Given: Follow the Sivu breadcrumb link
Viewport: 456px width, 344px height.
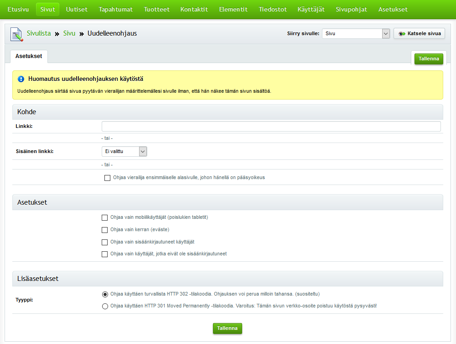Looking at the screenshot, I should coord(69,33).
